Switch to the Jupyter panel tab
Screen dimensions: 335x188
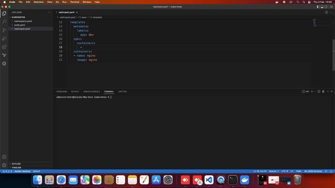tap(122, 92)
